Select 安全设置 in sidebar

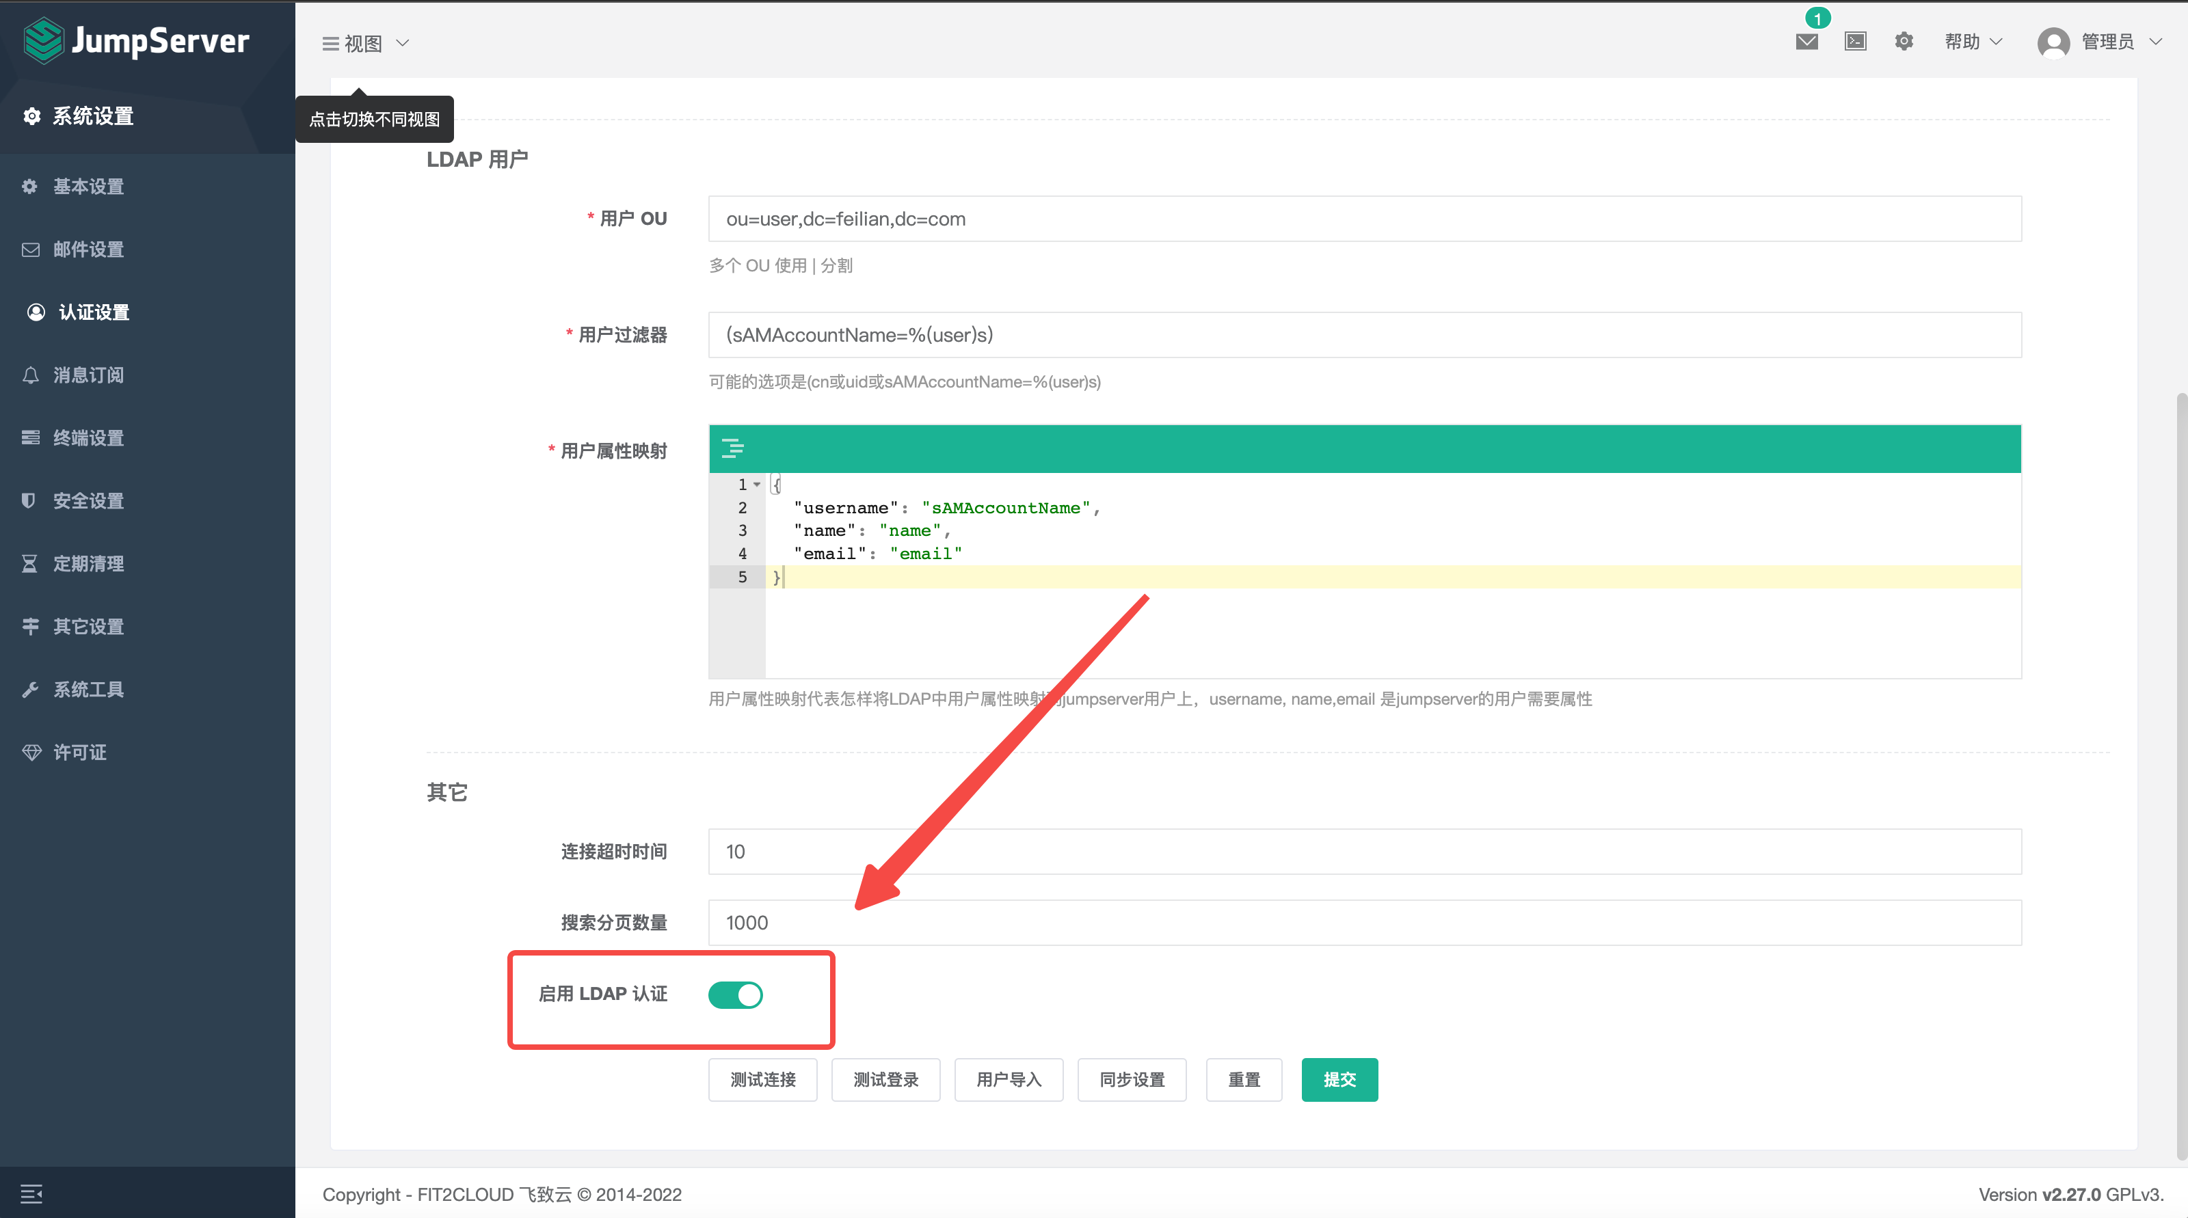tap(88, 501)
